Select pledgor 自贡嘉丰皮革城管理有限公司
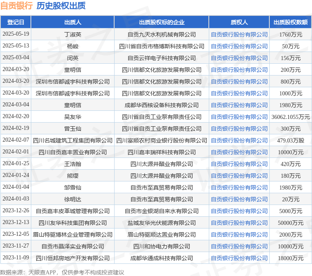The height and width of the screenshot is (276, 312). coord(73,211)
